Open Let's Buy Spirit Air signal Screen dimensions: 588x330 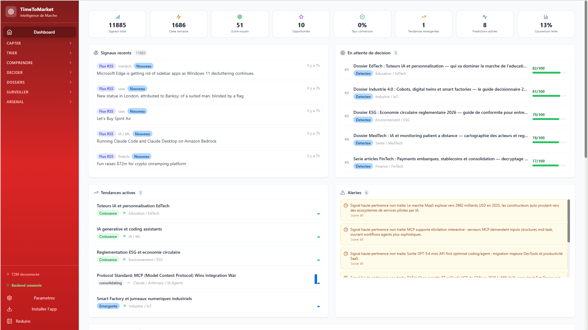[x=208, y=115]
